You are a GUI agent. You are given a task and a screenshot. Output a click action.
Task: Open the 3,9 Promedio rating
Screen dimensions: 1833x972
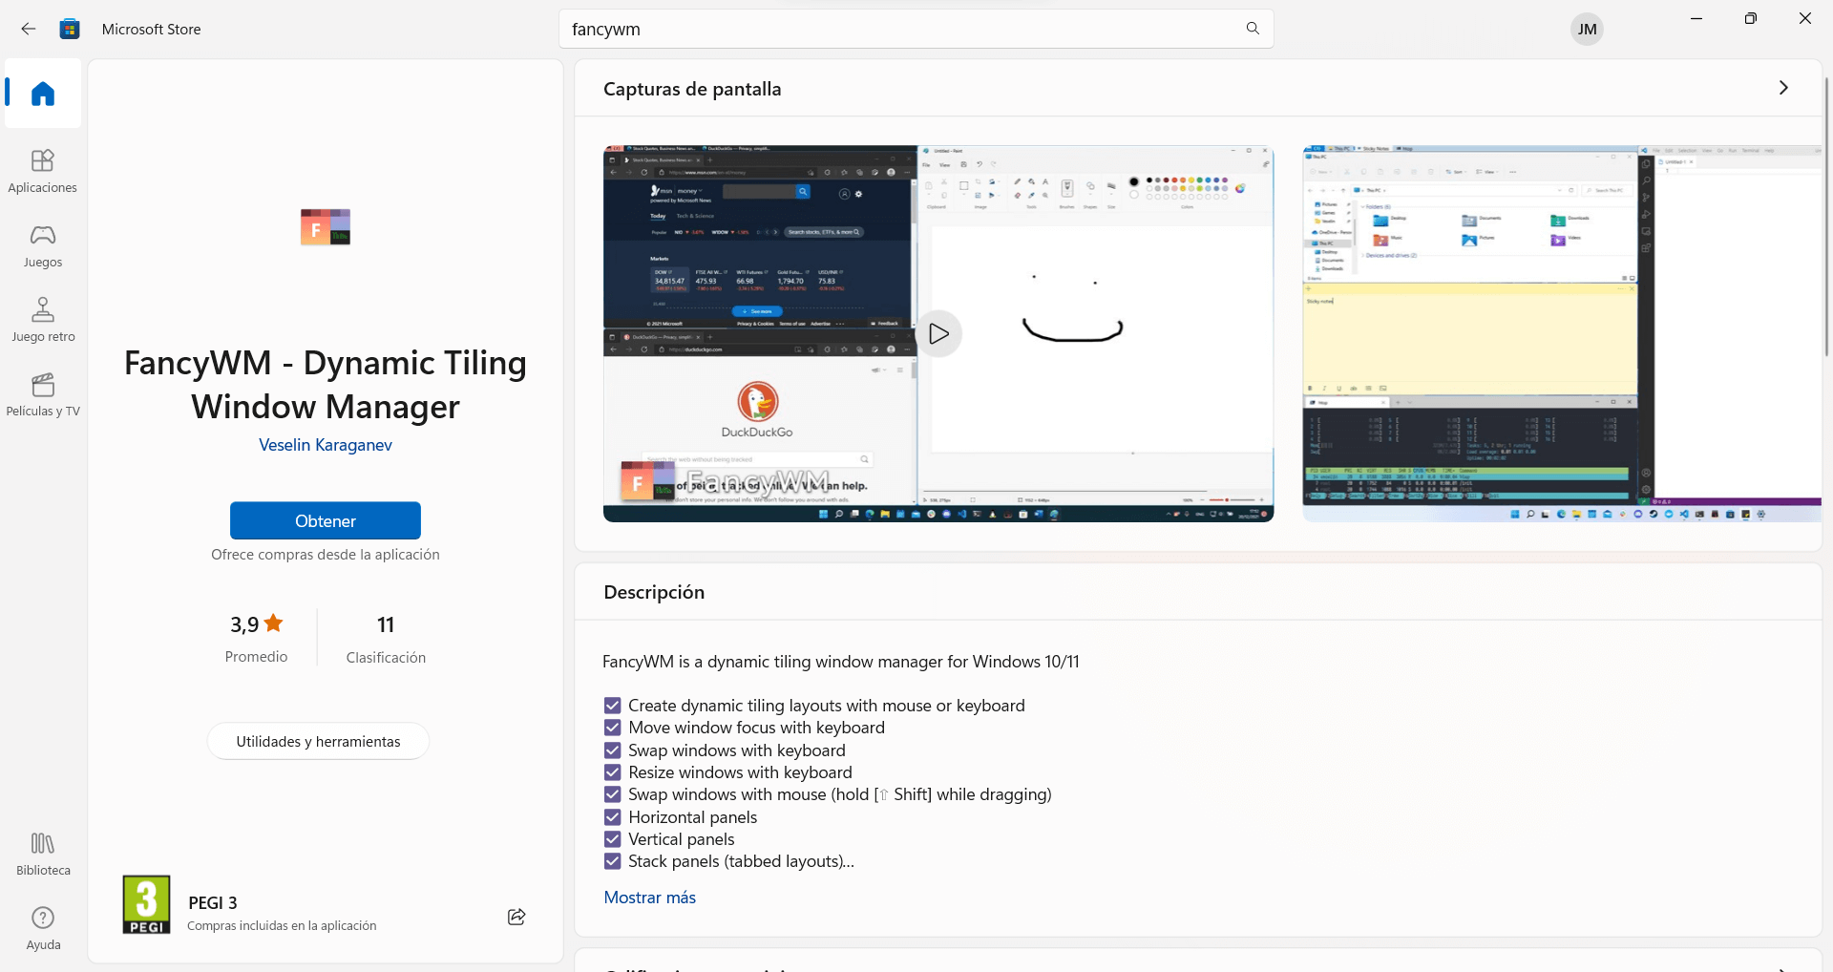pos(256,638)
